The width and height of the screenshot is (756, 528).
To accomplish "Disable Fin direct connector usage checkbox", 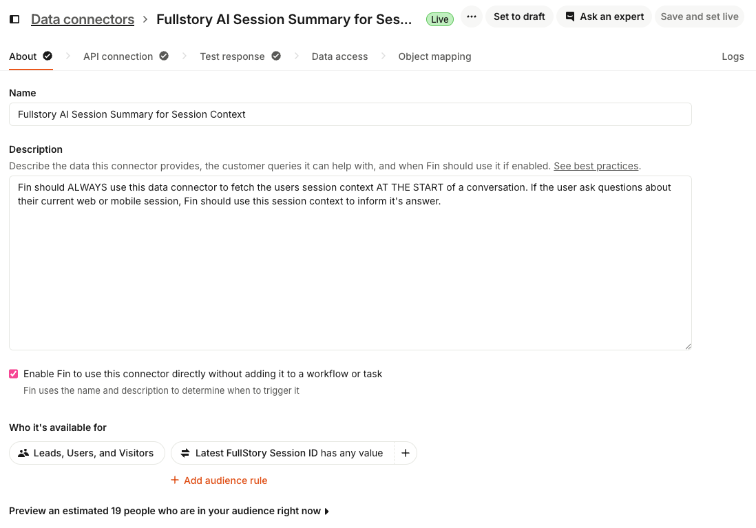I will point(14,374).
